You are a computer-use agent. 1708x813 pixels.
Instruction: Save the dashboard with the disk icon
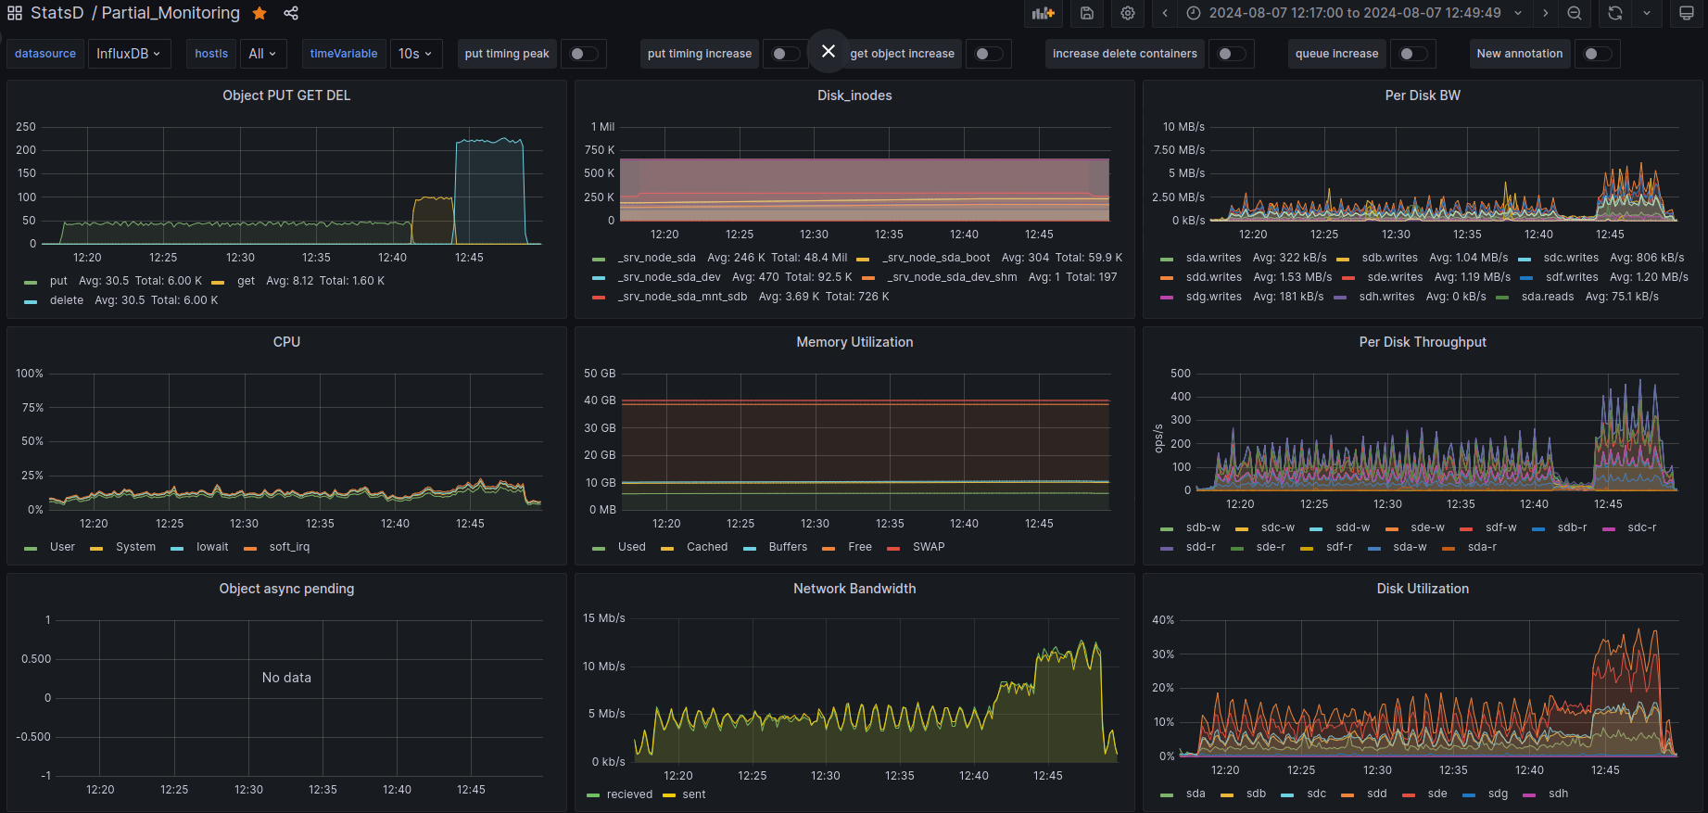[x=1087, y=13]
